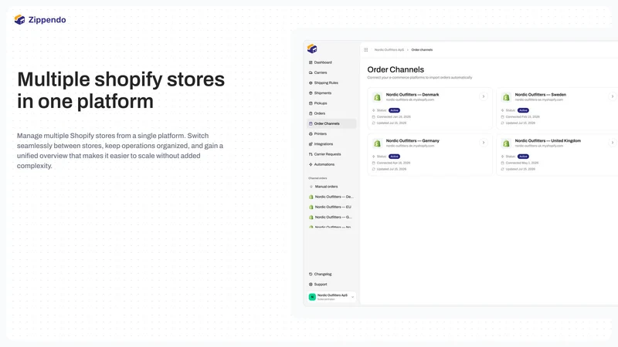Viewport: 618px width, 347px height.
Task: Click the Active badge on the Denmark card
Action: (x=394, y=110)
